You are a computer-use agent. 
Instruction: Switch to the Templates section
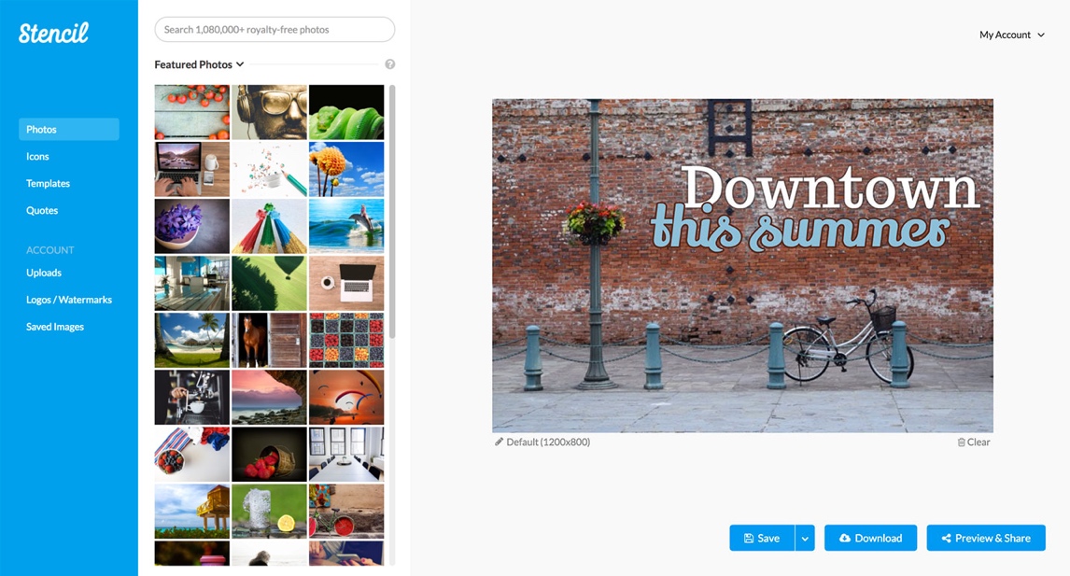click(48, 183)
